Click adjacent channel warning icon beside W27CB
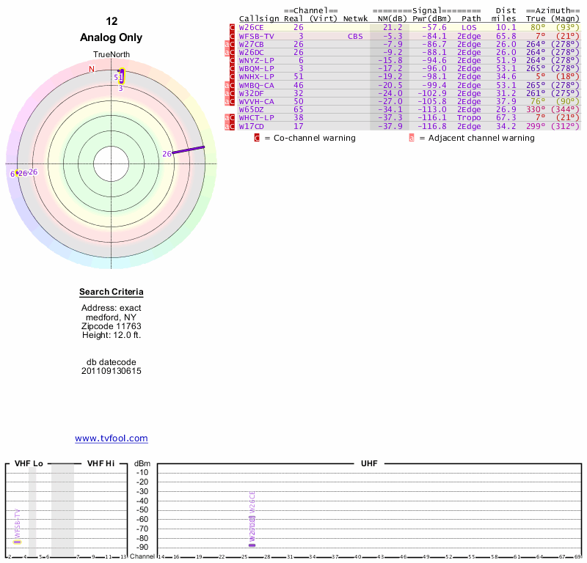The width and height of the screenshot is (587, 563). 227,44
